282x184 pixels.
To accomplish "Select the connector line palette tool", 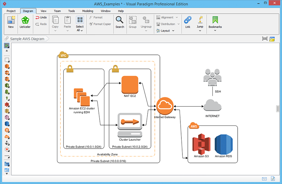I will [x=7, y=157].
